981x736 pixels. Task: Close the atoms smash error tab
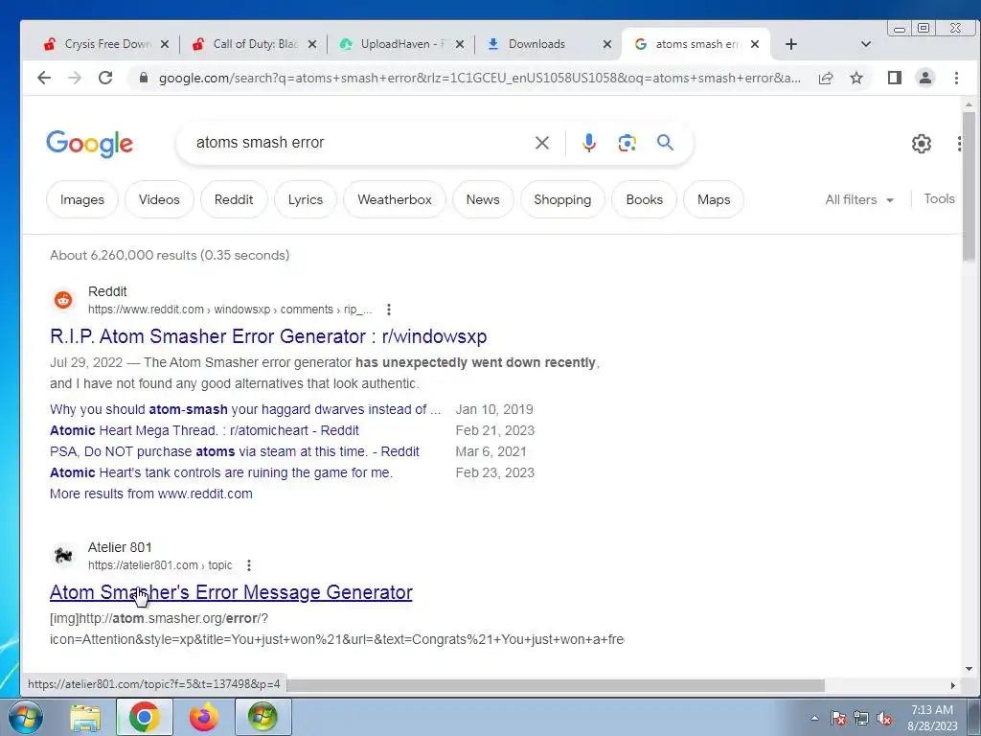coord(755,44)
